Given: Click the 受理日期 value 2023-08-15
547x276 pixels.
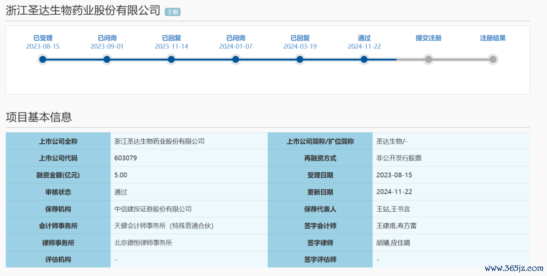Looking at the screenshot, I should point(394,175).
